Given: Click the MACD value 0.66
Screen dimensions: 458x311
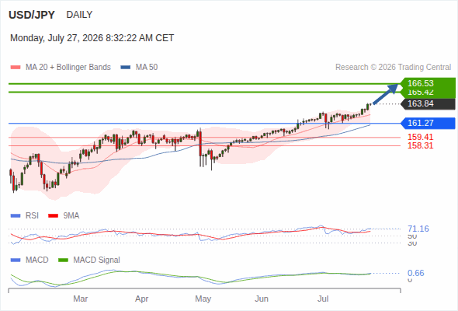Looking at the screenshot, I should 415,273.
